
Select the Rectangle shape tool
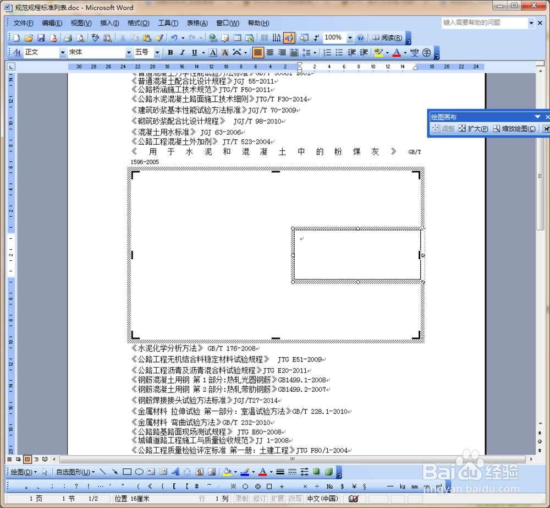pos(127,472)
